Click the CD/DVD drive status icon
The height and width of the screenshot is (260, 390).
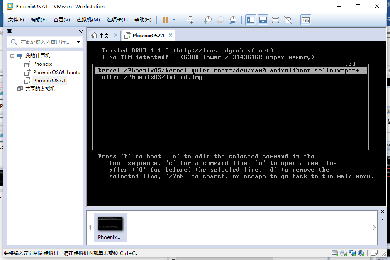pyautogui.click(x=344, y=253)
